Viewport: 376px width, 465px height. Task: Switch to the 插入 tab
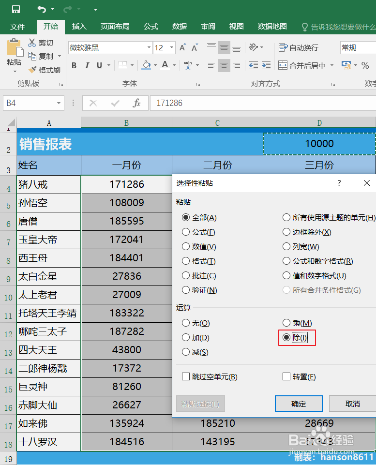79,27
